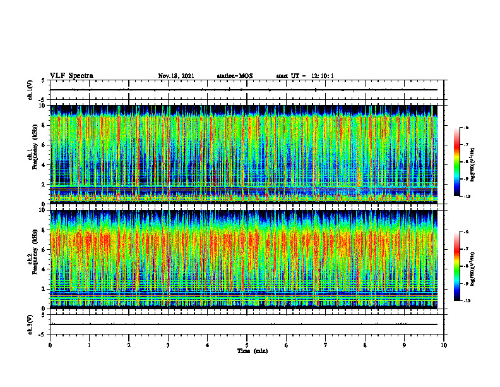
Task: Click time axis tick label "0"
Action: (50, 345)
